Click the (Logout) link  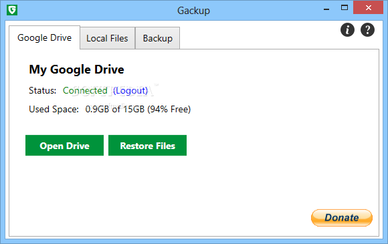click(x=130, y=91)
